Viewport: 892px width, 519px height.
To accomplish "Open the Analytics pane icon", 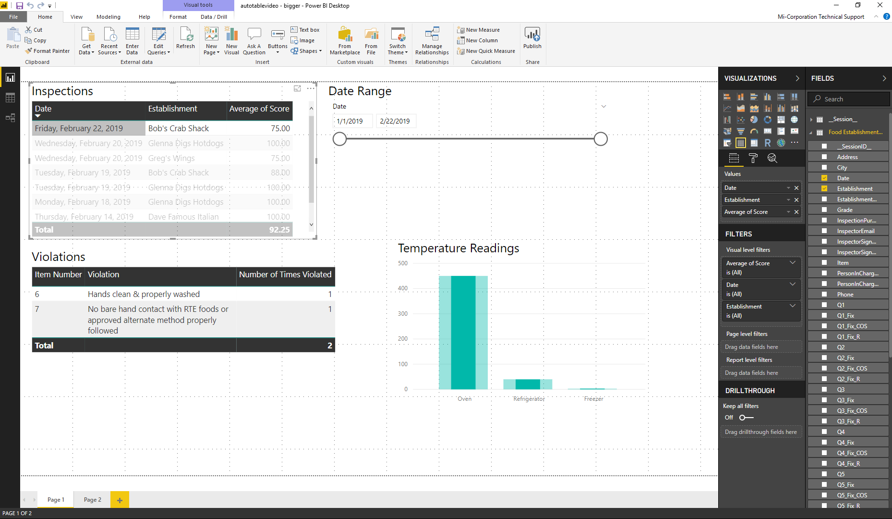I will 772,158.
